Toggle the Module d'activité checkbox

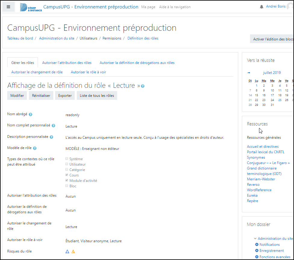pyautogui.click(x=67, y=181)
